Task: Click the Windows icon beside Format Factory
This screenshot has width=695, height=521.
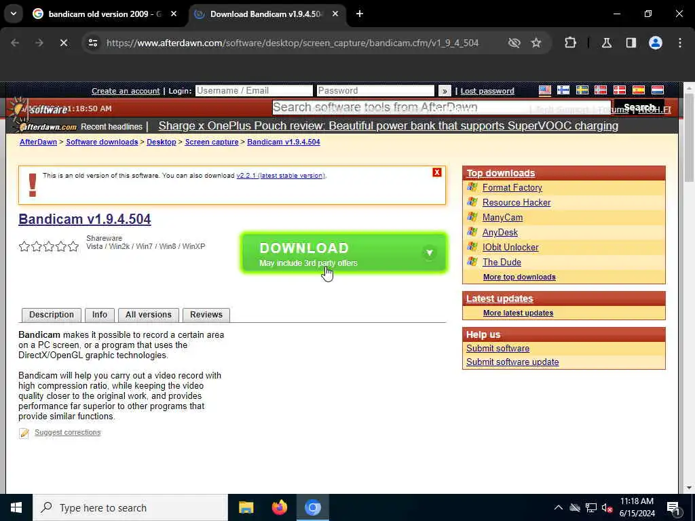Action: [x=472, y=187]
